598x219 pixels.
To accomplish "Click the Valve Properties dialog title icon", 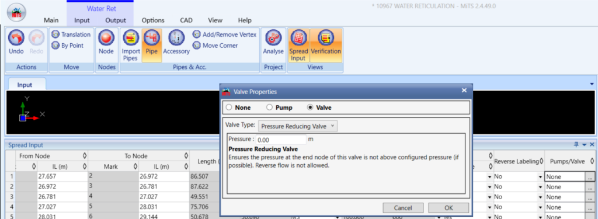I will (x=226, y=91).
